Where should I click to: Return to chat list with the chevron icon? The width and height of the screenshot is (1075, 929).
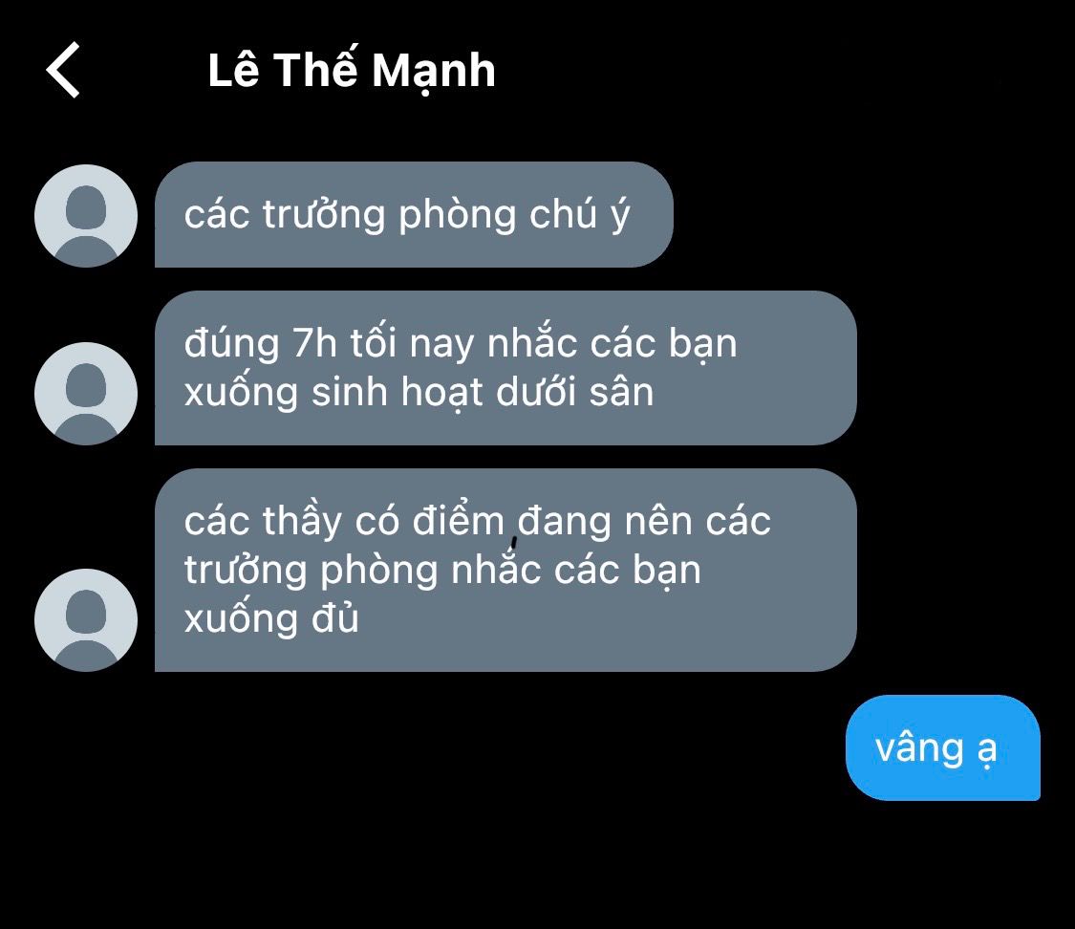click(x=63, y=70)
